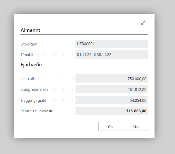Screen dimensions: 175x154
Task: Click the gray backdrop outside the dialog
Action: click(164, 77)
